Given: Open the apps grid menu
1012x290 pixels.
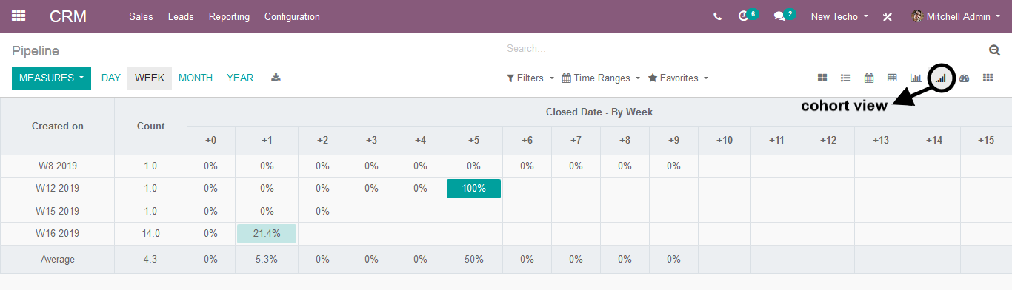Looking at the screenshot, I should [19, 16].
